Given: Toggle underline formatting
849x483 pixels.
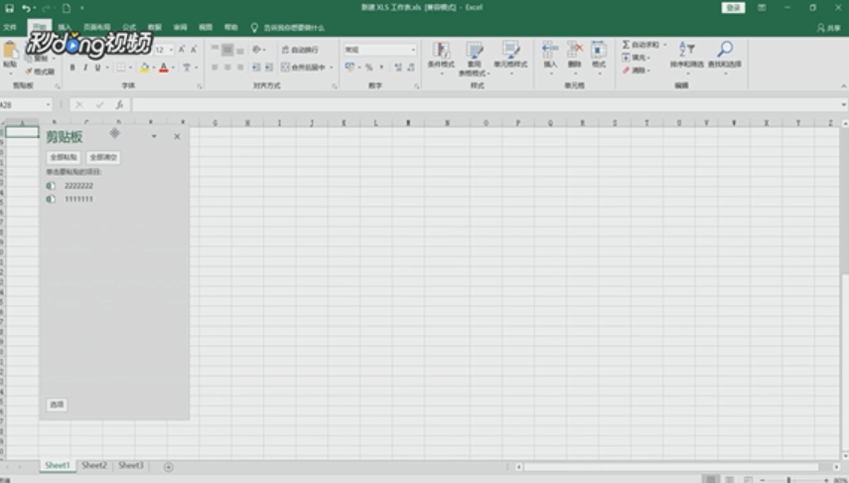Looking at the screenshot, I should (98, 68).
